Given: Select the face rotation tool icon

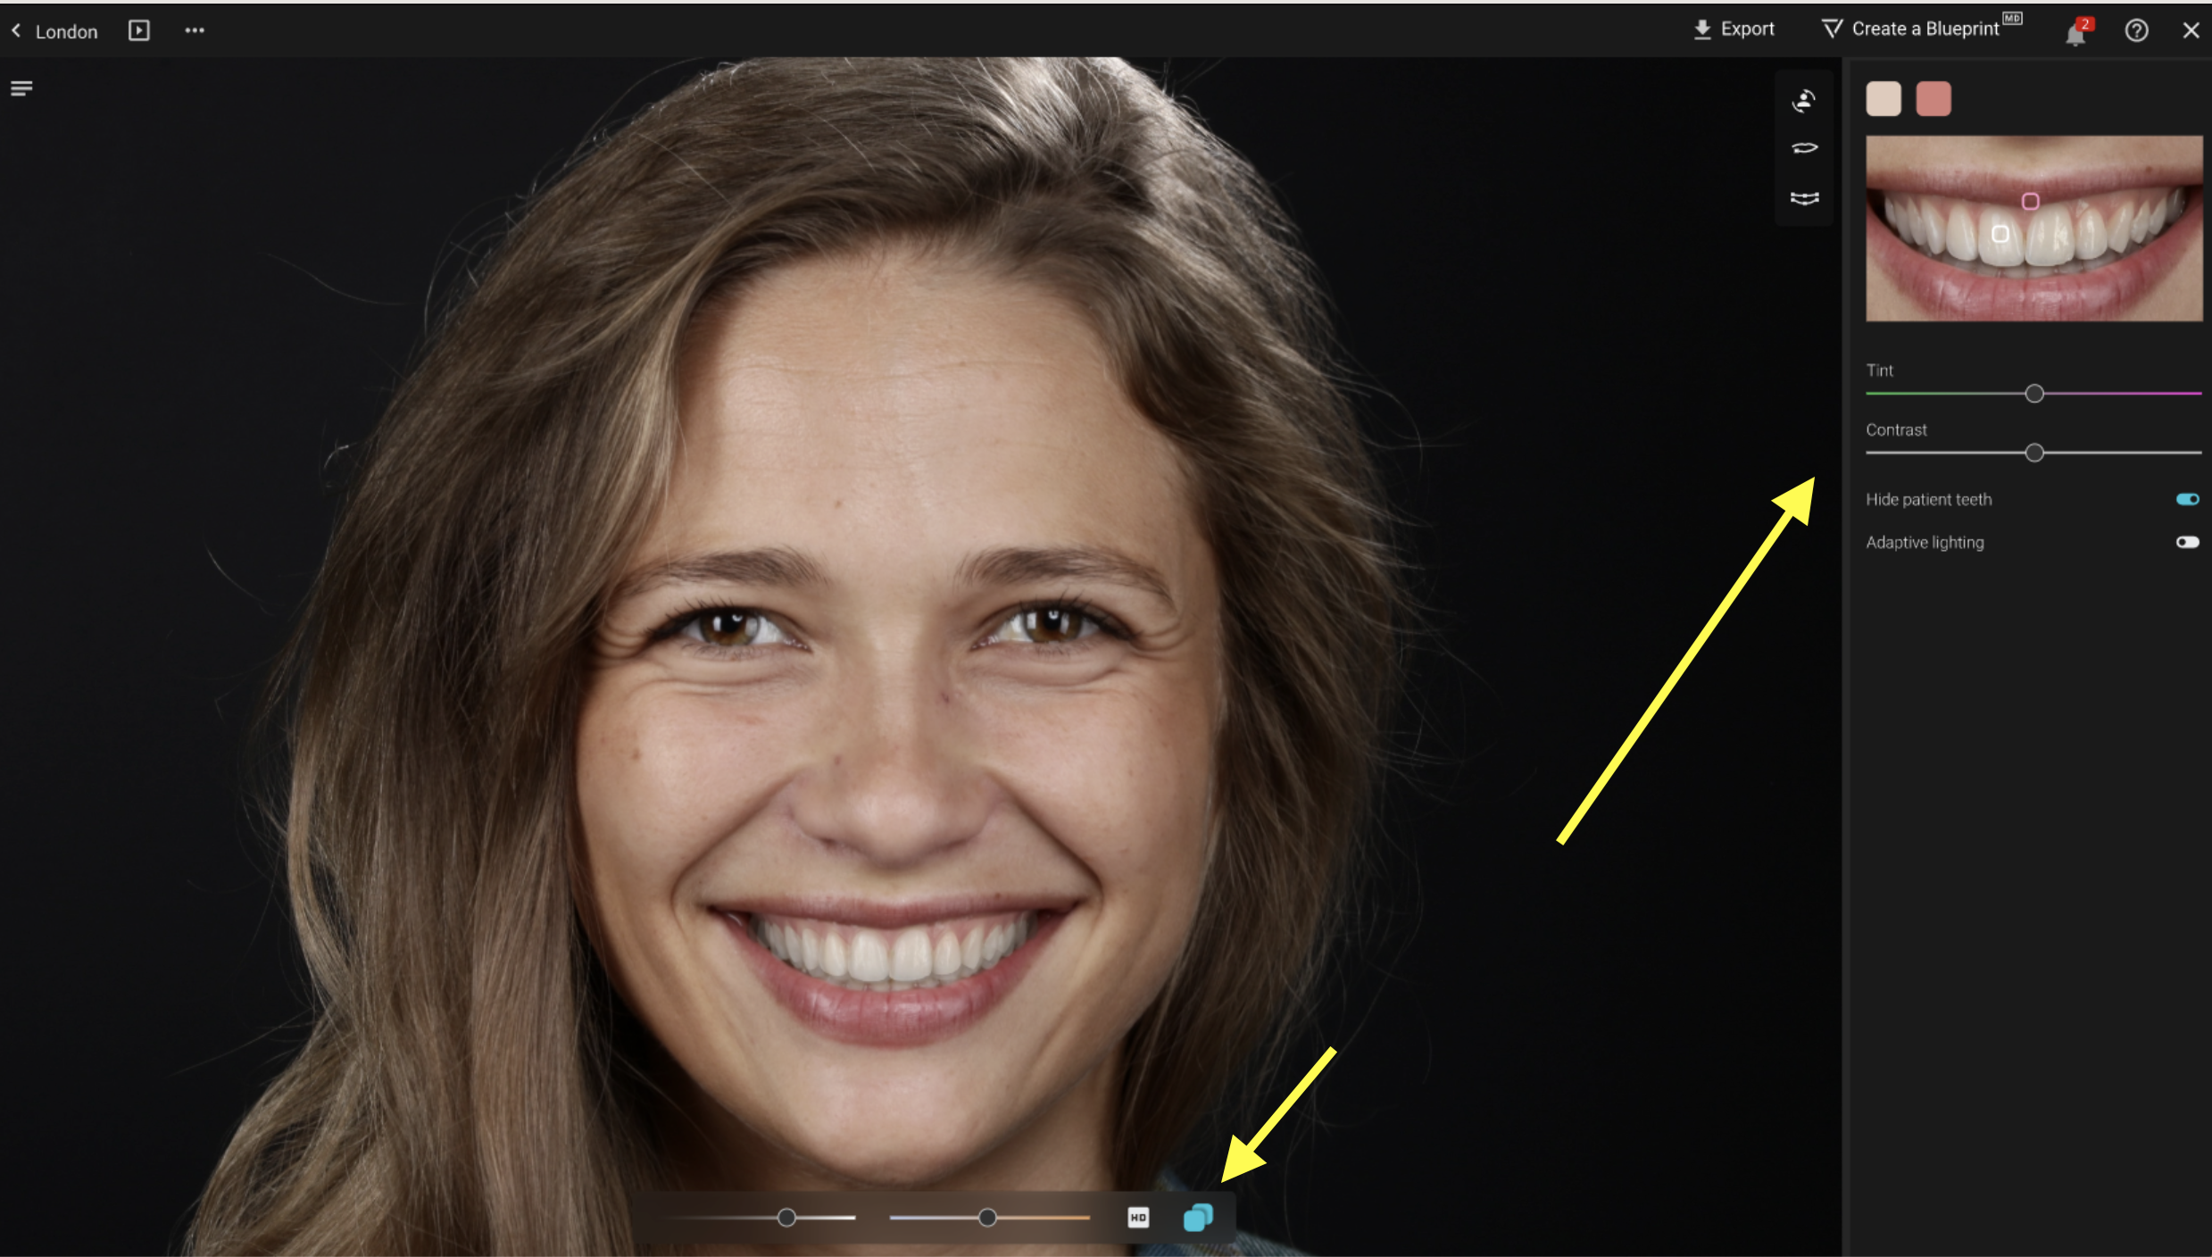Looking at the screenshot, I should pos(1804,101).
